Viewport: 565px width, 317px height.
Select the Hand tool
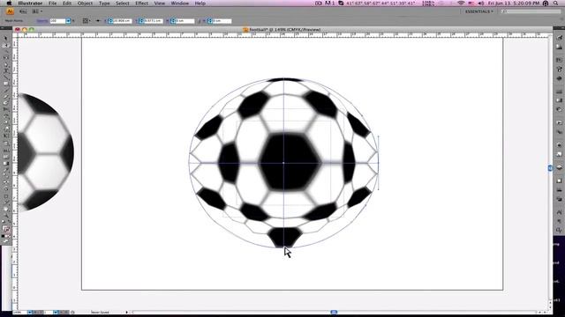(x=6, y=209)
